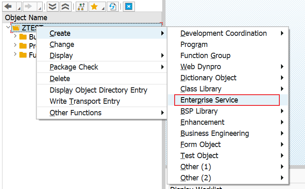Click the Object Name column header
Screen dimensions: 305x189
(82, 18)
